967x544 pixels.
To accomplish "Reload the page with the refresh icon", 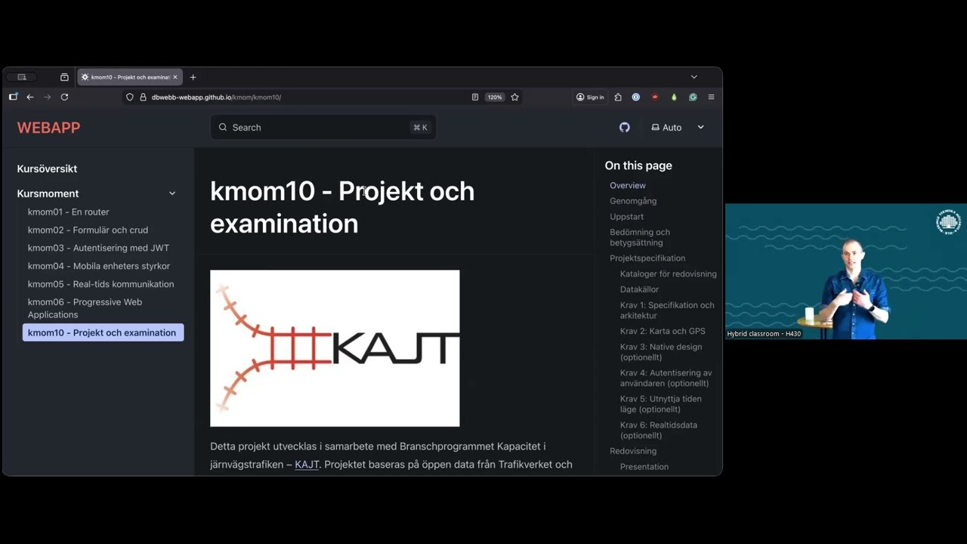I will (x=64, y=97).
